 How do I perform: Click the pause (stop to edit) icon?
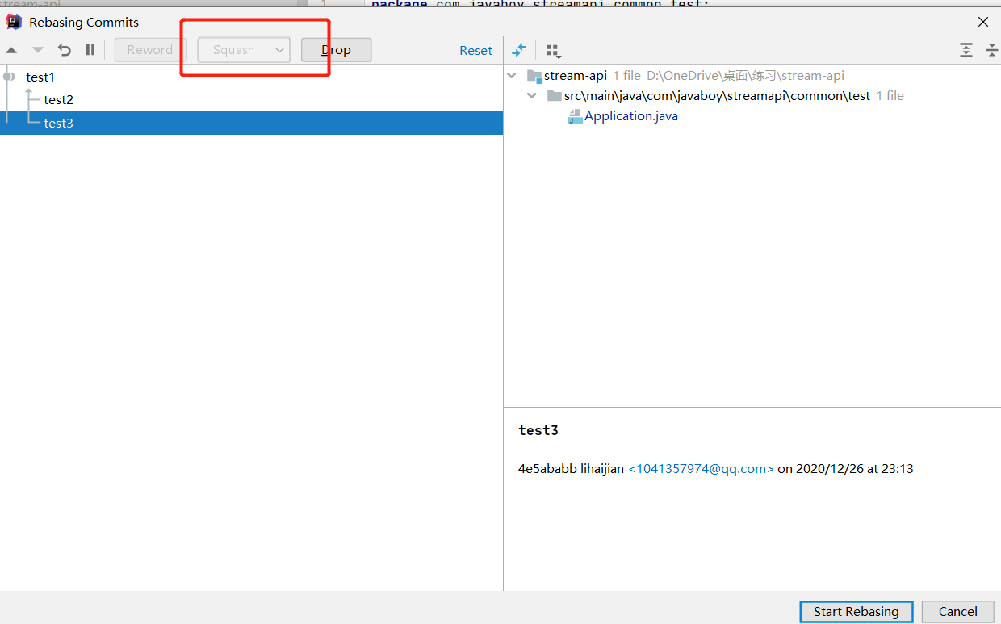pyautogui.click(x=90, y=50)
